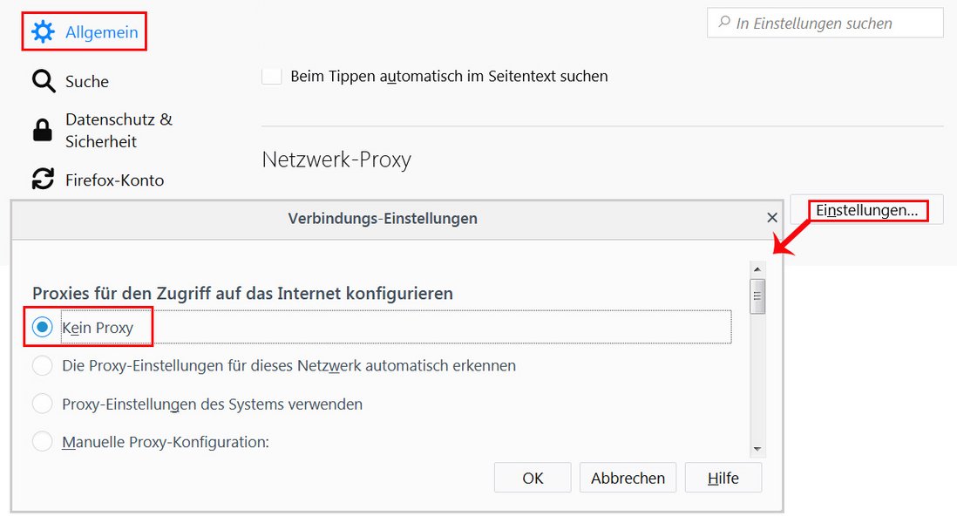Image resolution: width=957 pixels, height=523 pixels.
Task: Click the Abbrechen button
Action: tap(628, 478)
